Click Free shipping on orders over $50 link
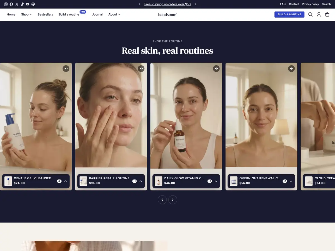This screenshot has height=251, width=335. coord(167,4)
